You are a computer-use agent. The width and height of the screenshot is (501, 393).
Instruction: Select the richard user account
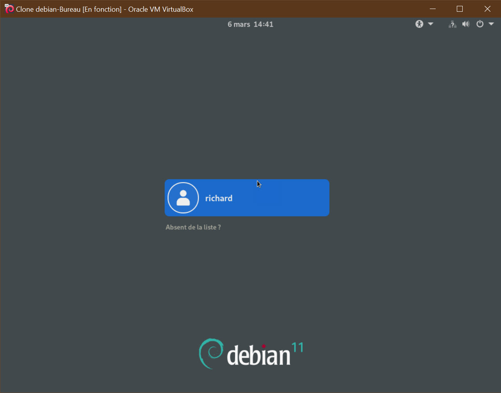click(x=247, y=198)
